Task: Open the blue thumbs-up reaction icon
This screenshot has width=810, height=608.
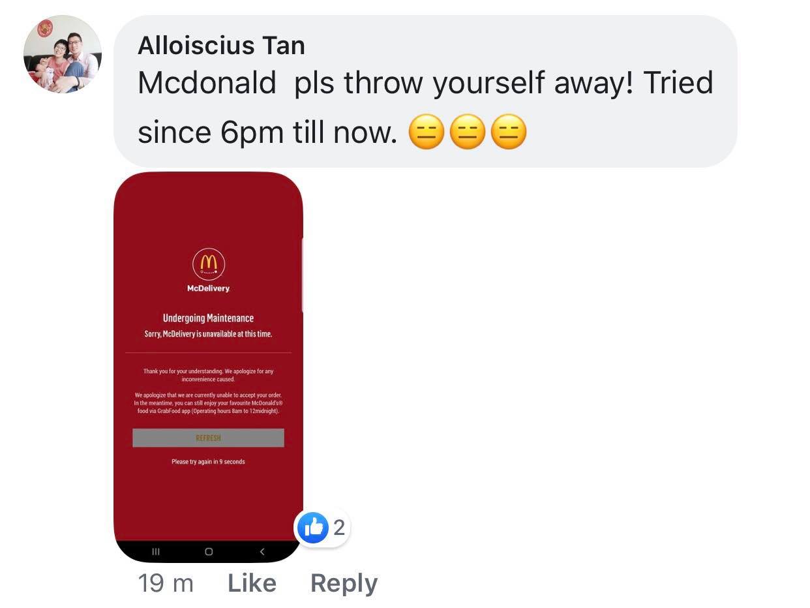Action: (314, 527)
